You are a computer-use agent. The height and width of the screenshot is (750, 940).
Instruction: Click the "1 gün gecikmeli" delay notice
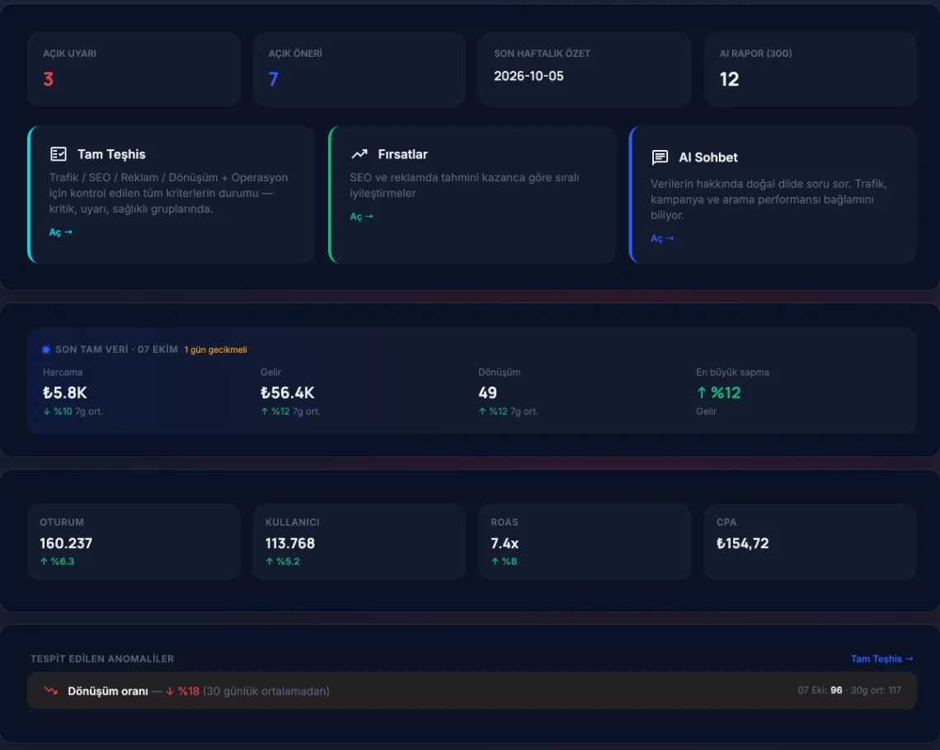216,349
